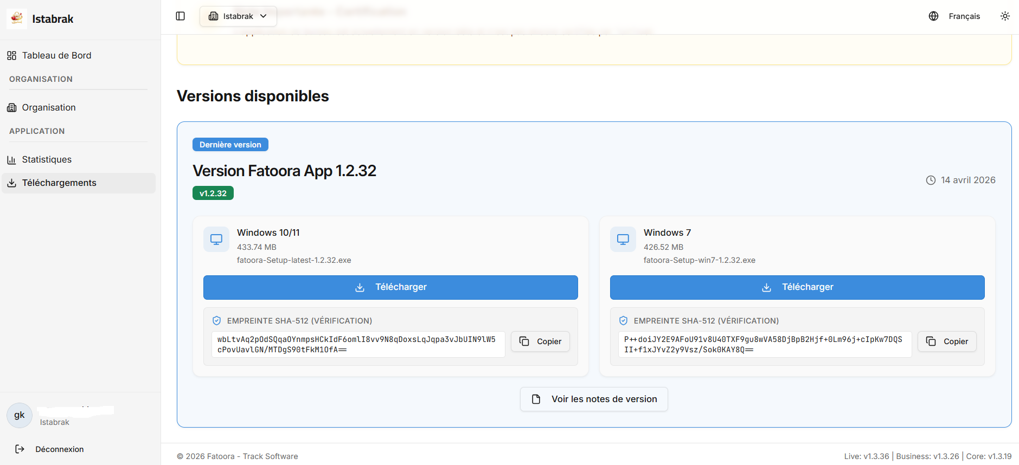Open Tableau de Bord

pos(79,55)
